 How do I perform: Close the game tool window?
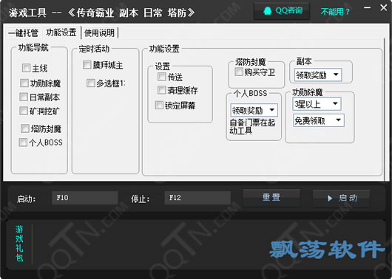(x=384, y=7)
